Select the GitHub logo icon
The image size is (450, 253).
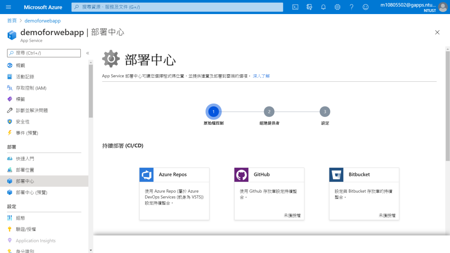click(x=241, y=175)
